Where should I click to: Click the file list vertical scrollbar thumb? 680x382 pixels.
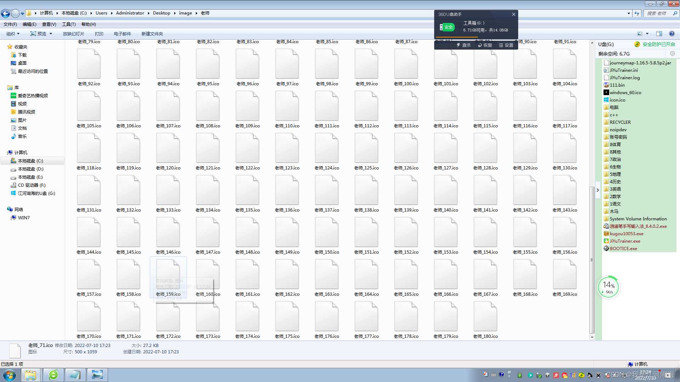pyautogui.click(x=592, y=260)
